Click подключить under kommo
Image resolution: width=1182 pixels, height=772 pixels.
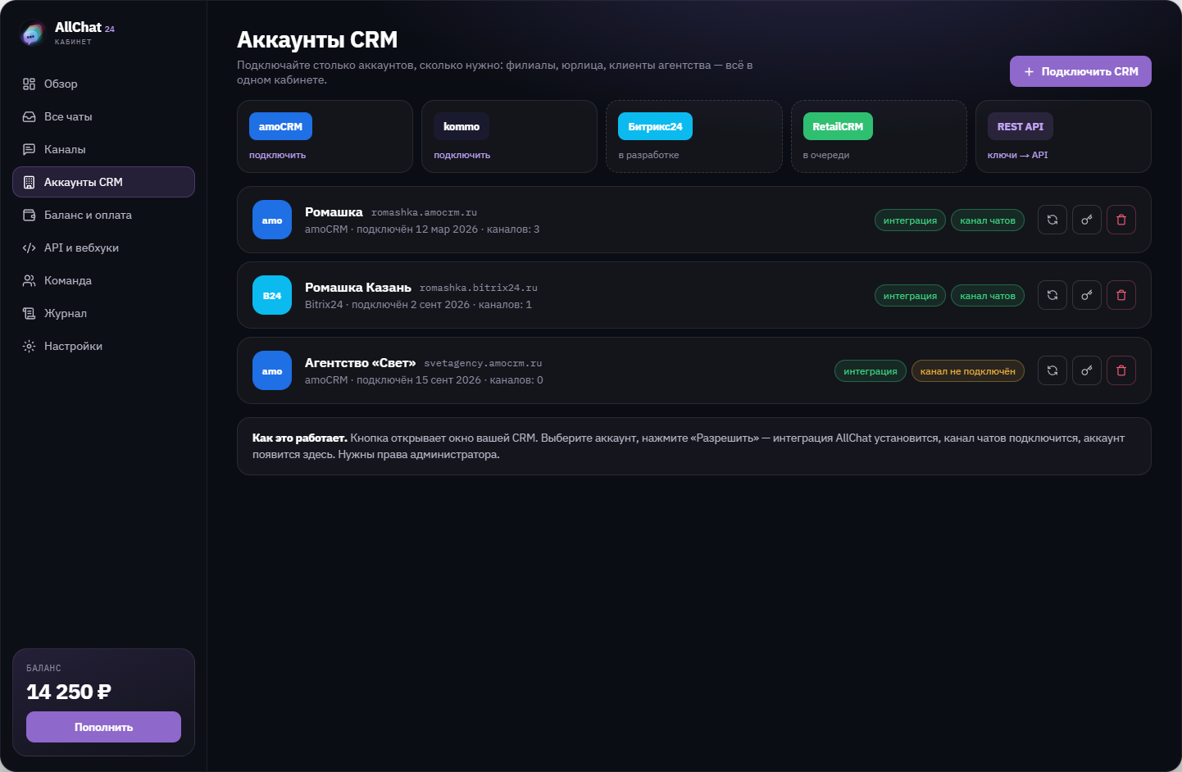tap(461, 155)
